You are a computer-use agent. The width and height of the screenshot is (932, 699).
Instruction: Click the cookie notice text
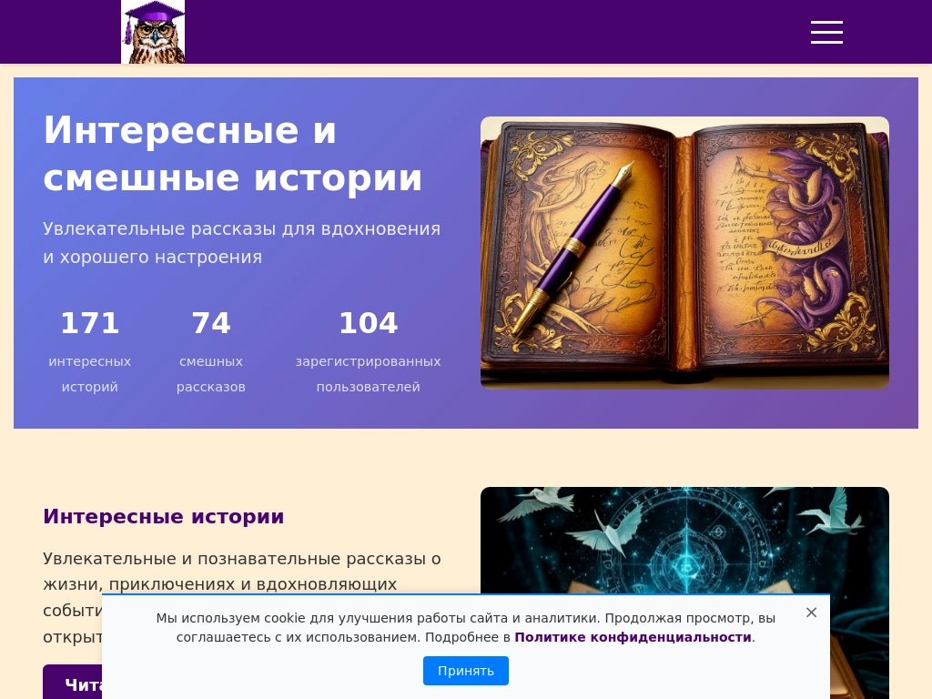tap(465, 628)
